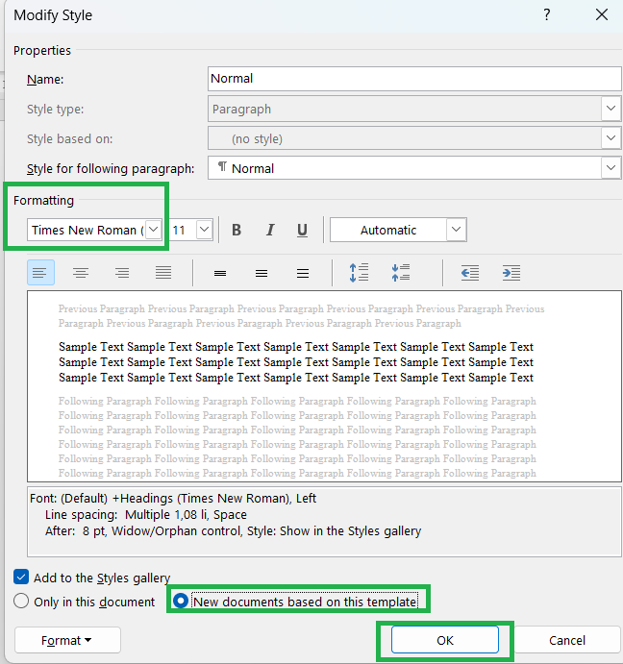623x664 pixels.
Task: Toggle Italic formatting button
Action: click(x=269, y=230)
